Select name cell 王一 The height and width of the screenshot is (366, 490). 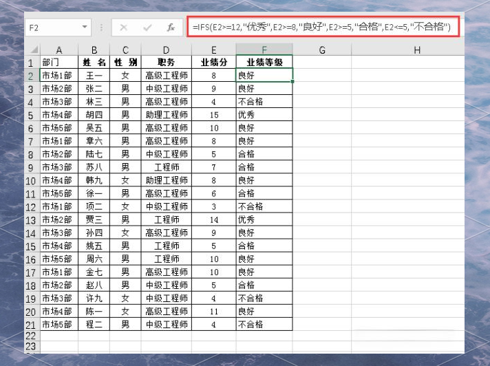(94, 75)
